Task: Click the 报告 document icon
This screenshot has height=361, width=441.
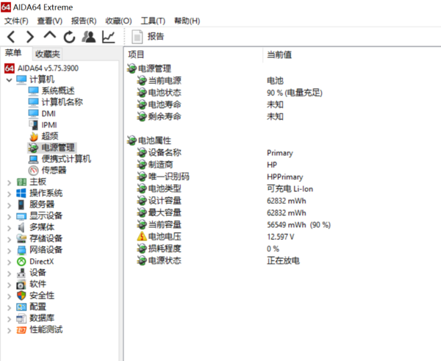Action: click(137, 37)
